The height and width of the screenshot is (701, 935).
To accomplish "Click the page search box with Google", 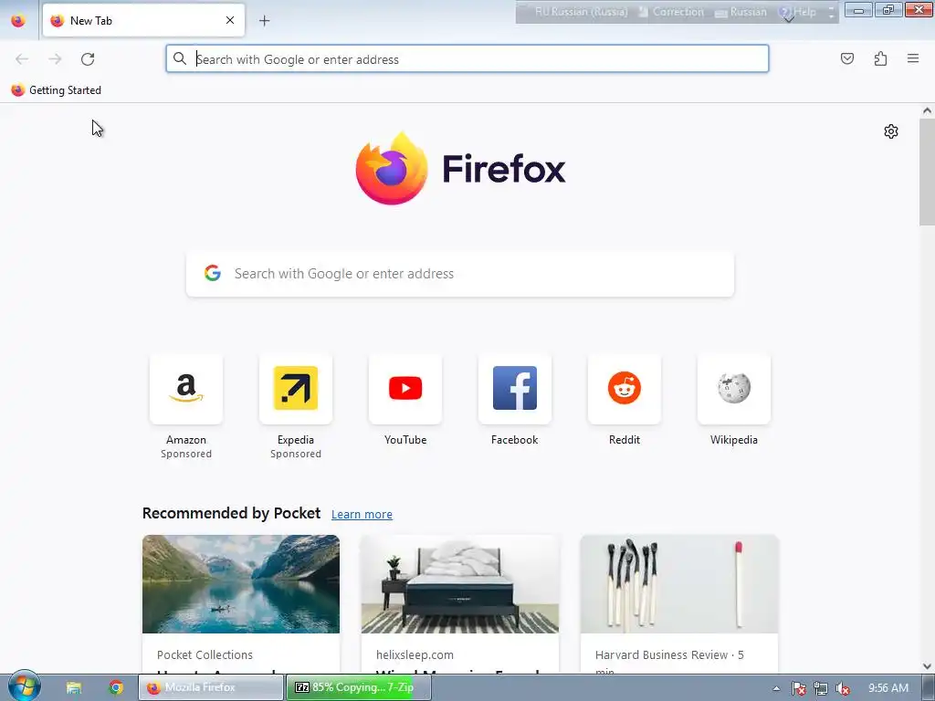I will pyautogui.click(x=460, y=274).
